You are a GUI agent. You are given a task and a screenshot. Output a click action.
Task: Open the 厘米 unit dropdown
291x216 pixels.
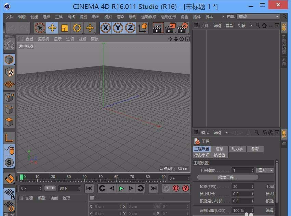(266, 170)
